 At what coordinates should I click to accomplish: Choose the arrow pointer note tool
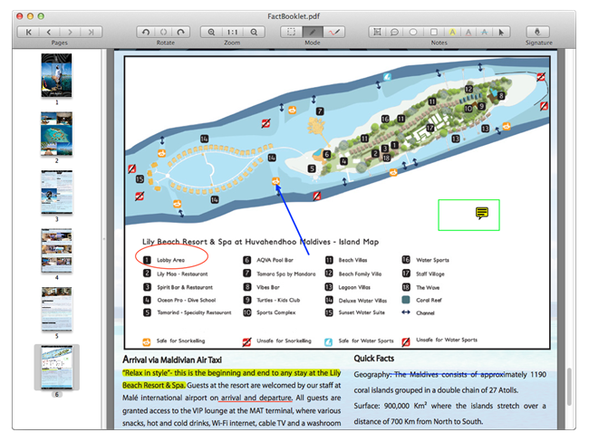pyautogui.click(x=501, y=33)
